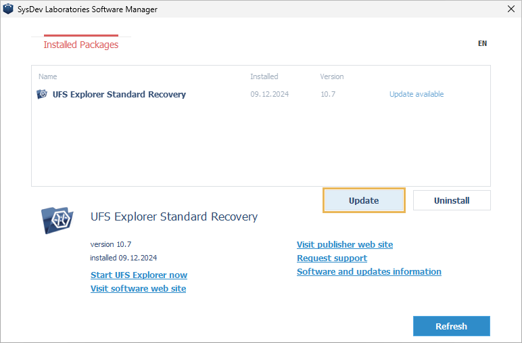Click the Installed column header
Screen dimensions: 522x343
[264, 76]
